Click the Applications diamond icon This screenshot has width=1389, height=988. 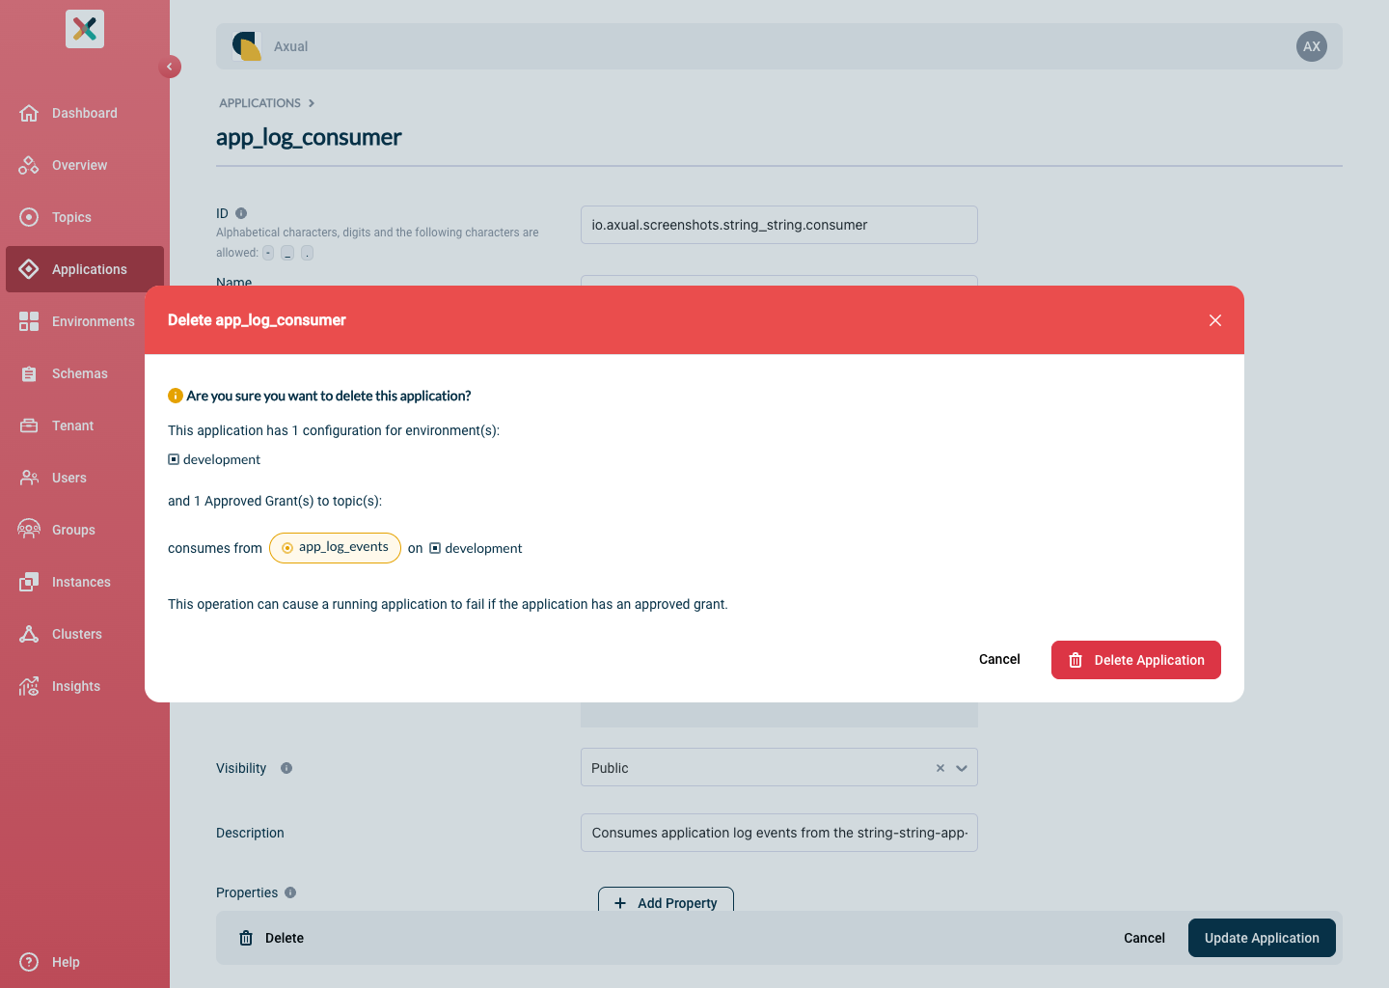tap(29, 269)
